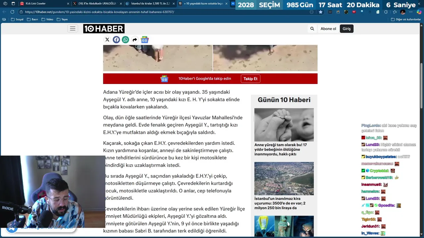Open the Yayın bookmarks folder
Image resolution: width=424 pixels, height=238 pixels.
coord(62,20)
